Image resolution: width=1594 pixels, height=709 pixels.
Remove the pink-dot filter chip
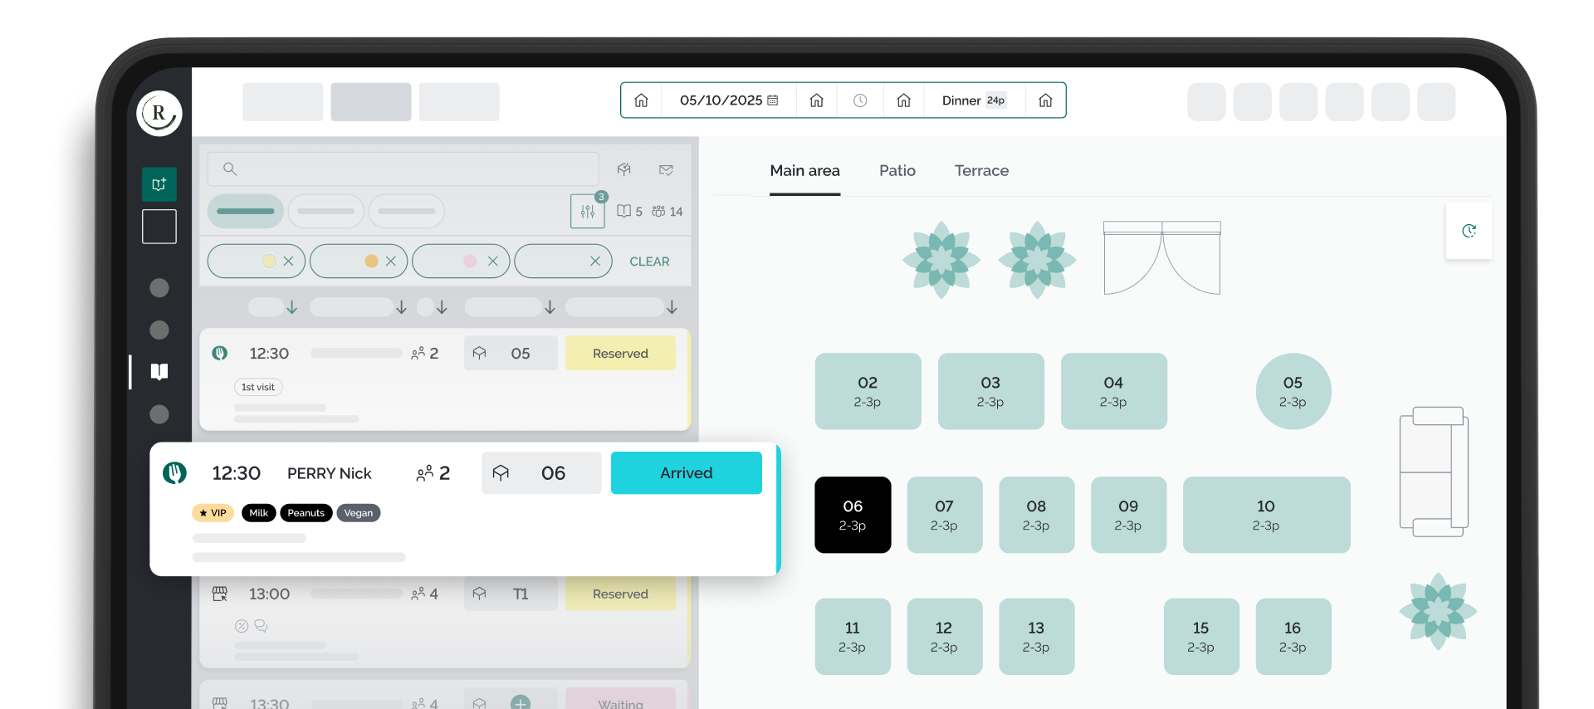coord(492,261)
